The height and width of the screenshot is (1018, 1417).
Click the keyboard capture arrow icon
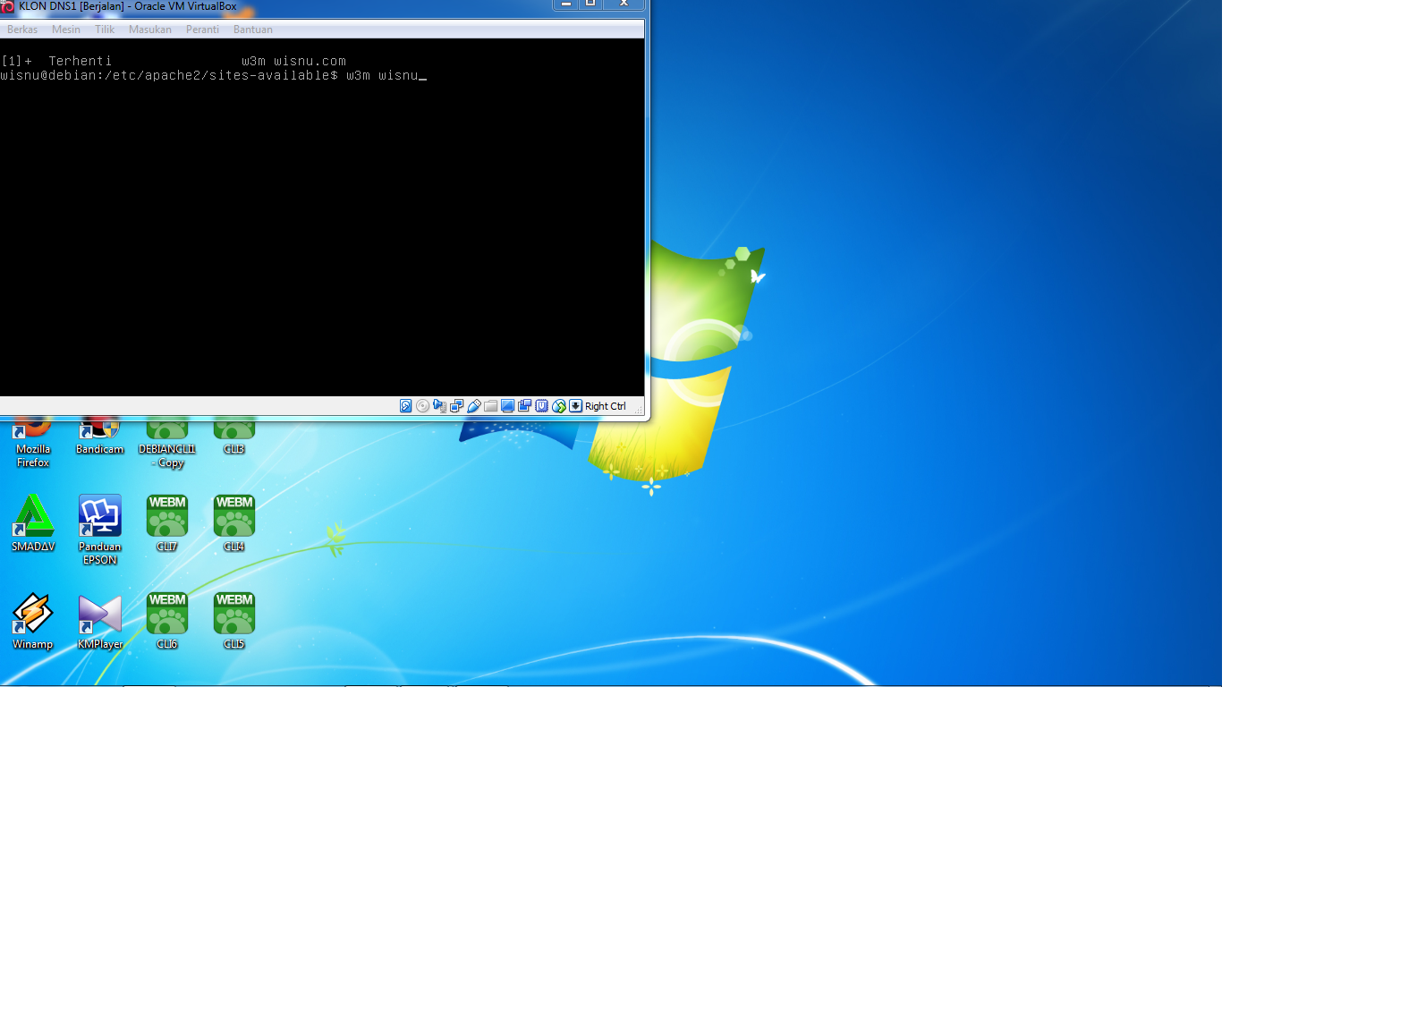[x=575, y=406]
